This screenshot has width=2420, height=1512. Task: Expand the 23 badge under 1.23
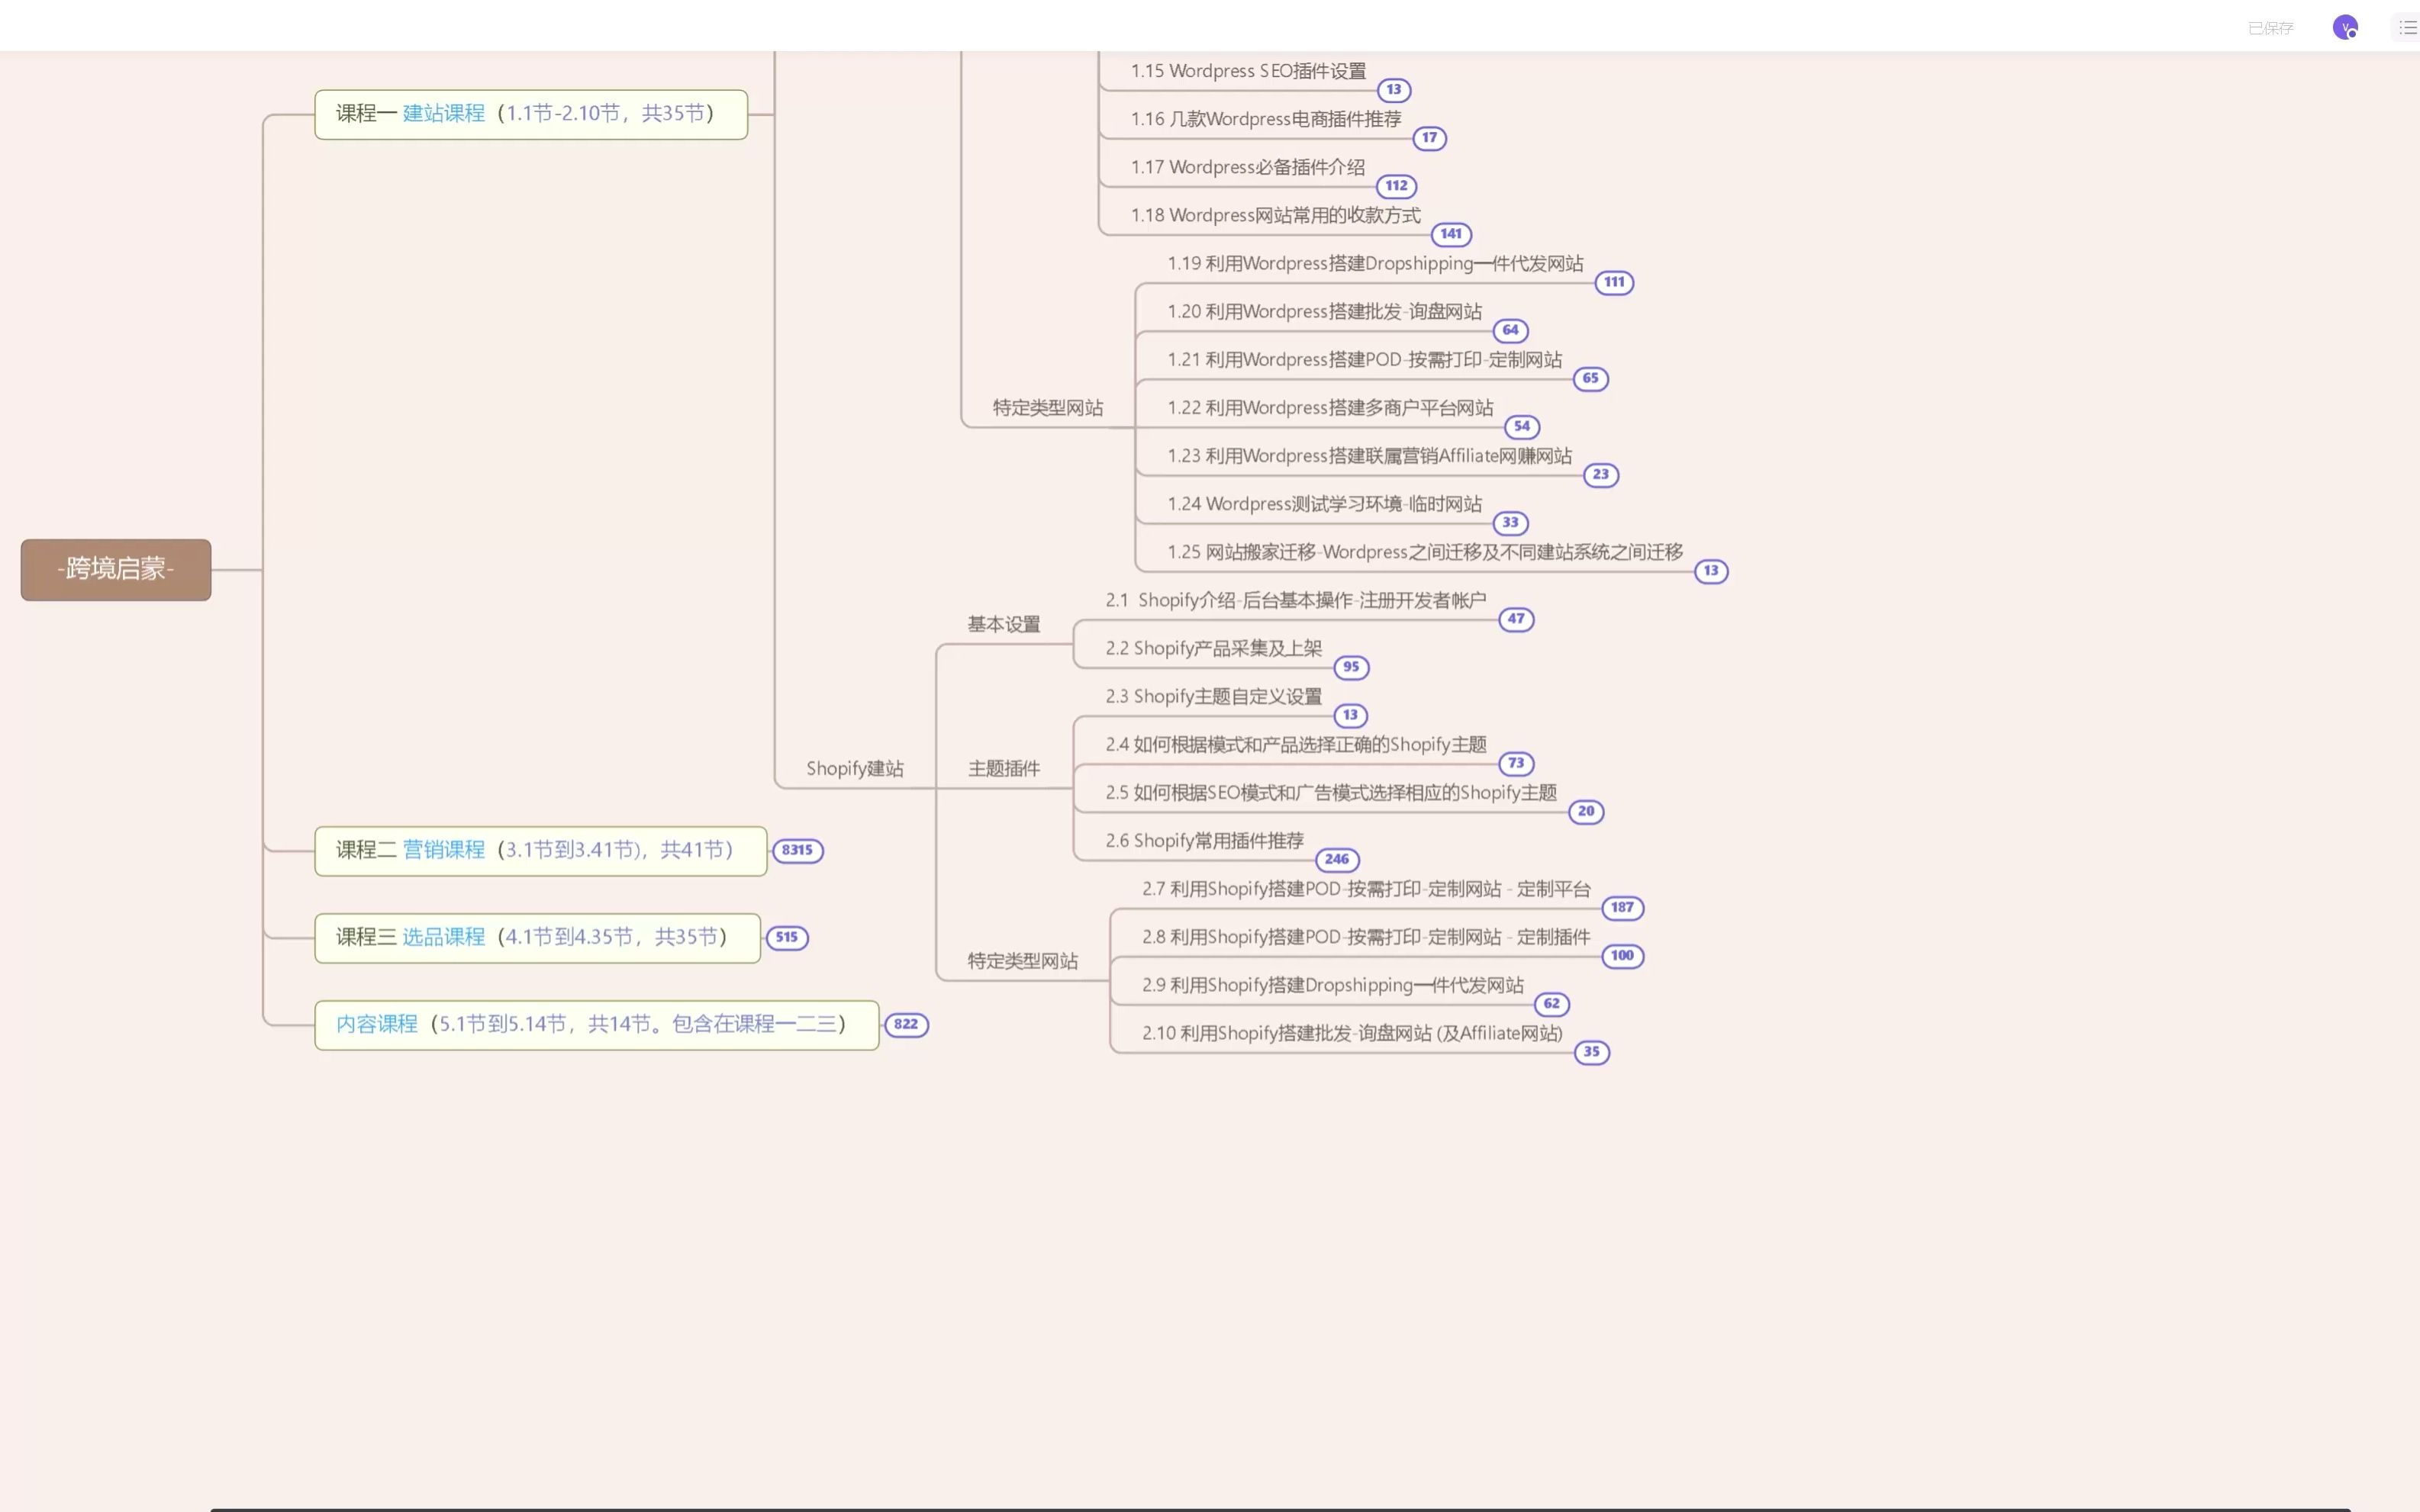1600,474
